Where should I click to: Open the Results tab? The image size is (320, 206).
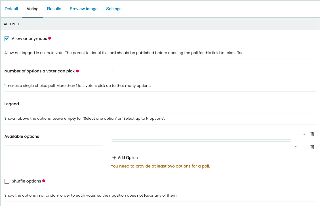(x=54, y=9)
